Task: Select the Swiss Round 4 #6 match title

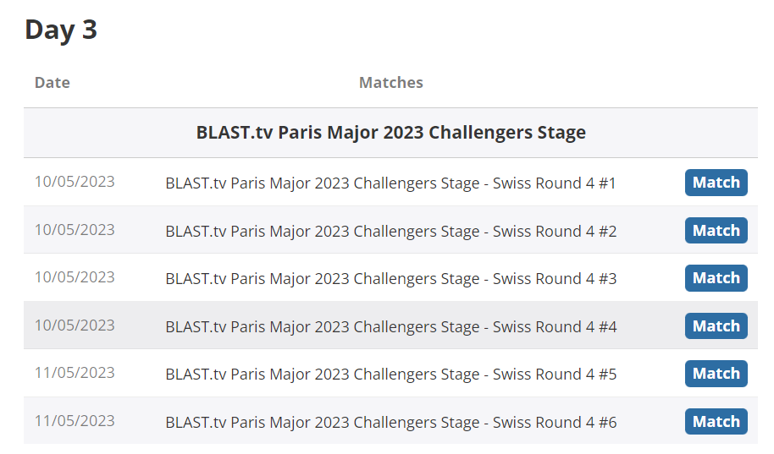Action: coord(391,423)
